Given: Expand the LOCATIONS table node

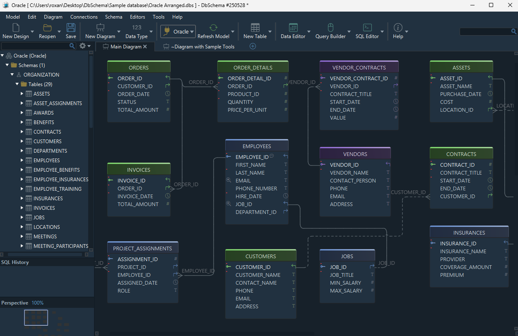Looking at the screenshot, I should tap(22, 227).
